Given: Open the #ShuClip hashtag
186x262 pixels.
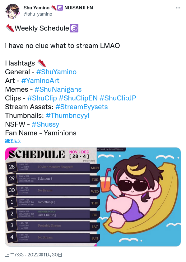Looking at the screenshot, I should click(x=42, y=98).
